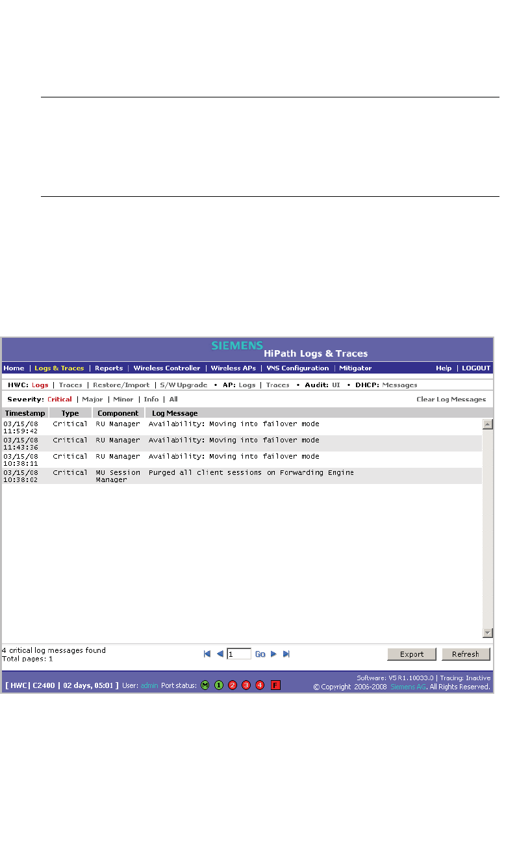Select the 'MU Session Manager' component cell
The image size is (530, 853).
click(x=118, y=476)
